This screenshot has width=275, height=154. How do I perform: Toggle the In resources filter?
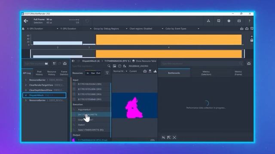[88, 73]
